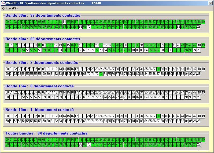Click white department 68 in Toutes bandes
Image resolution: width=214 pixels, height=153 pixels.
pos(80,144)
